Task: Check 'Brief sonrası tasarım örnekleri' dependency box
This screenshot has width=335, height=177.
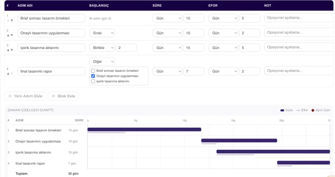Action: (93, 71)
